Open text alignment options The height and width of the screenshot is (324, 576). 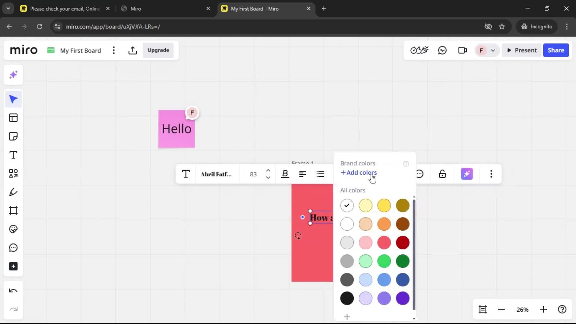303,174
